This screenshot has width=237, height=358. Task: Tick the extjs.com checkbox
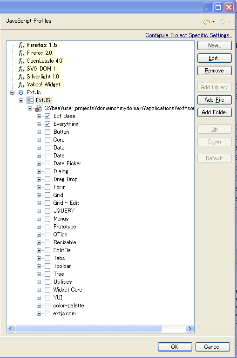tap(47, 313)
